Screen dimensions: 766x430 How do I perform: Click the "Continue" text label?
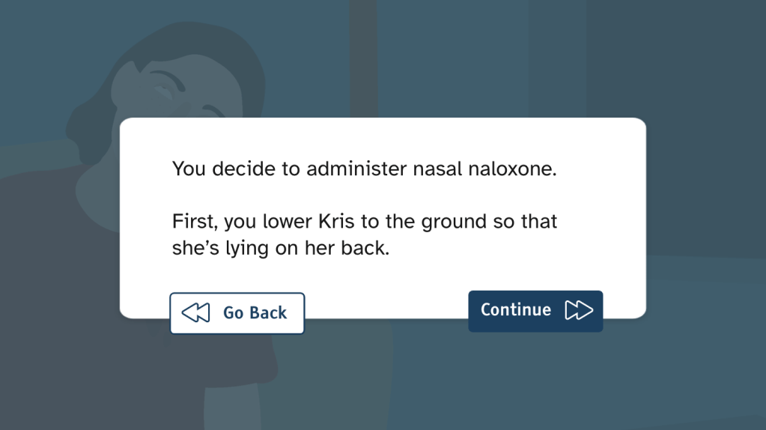[x=515, y=310]
